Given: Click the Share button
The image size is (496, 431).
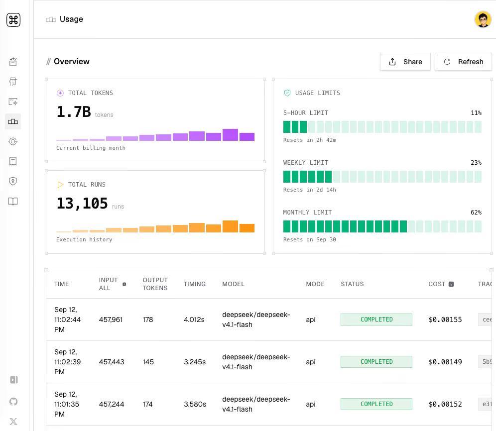Looking at the screenshot, I should (405, 62).
